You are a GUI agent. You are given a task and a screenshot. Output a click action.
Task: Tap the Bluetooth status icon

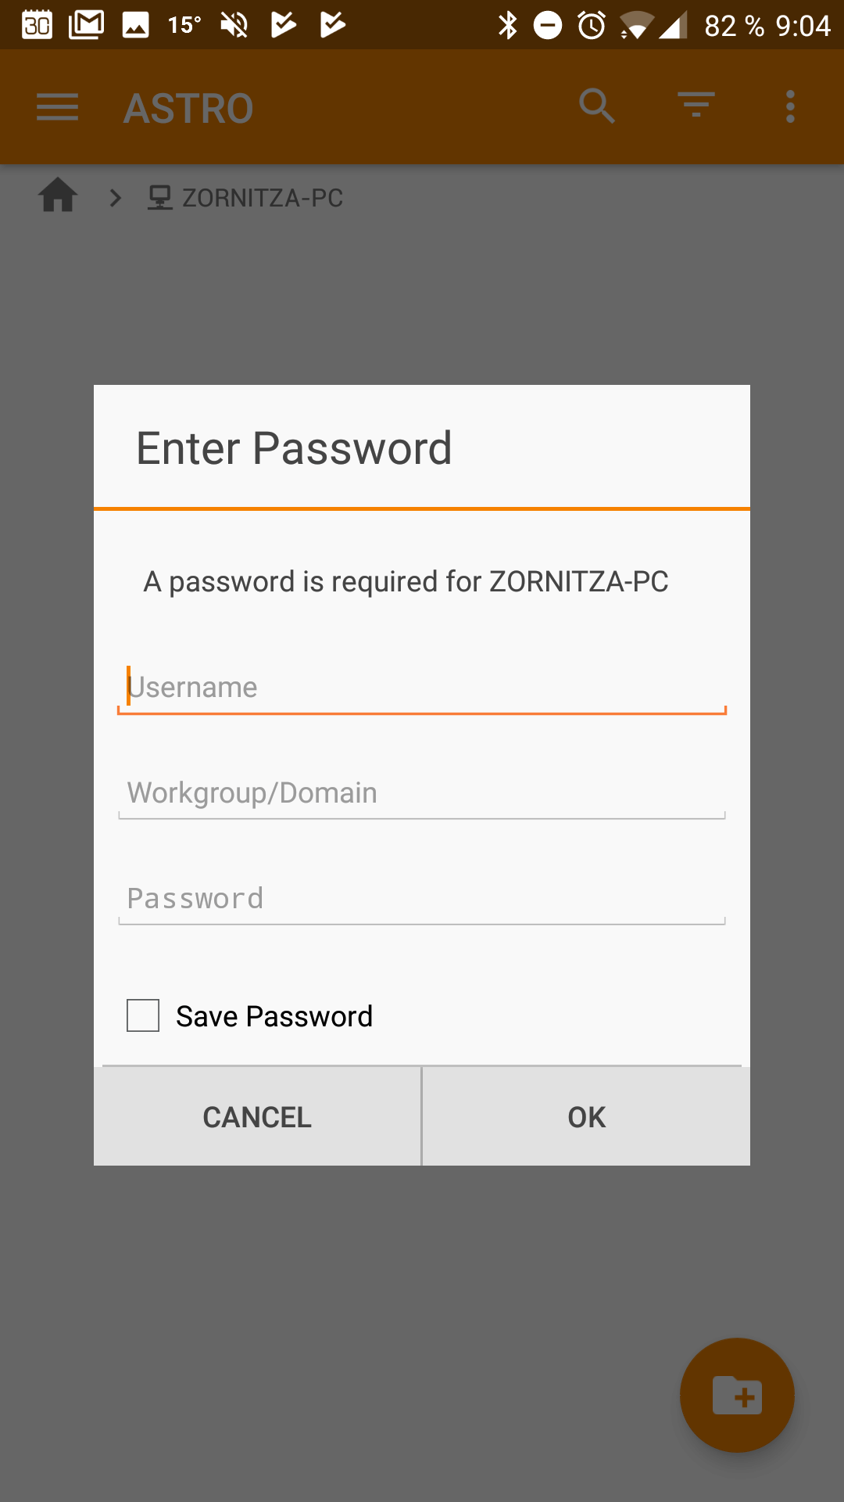tap(508, 25)
